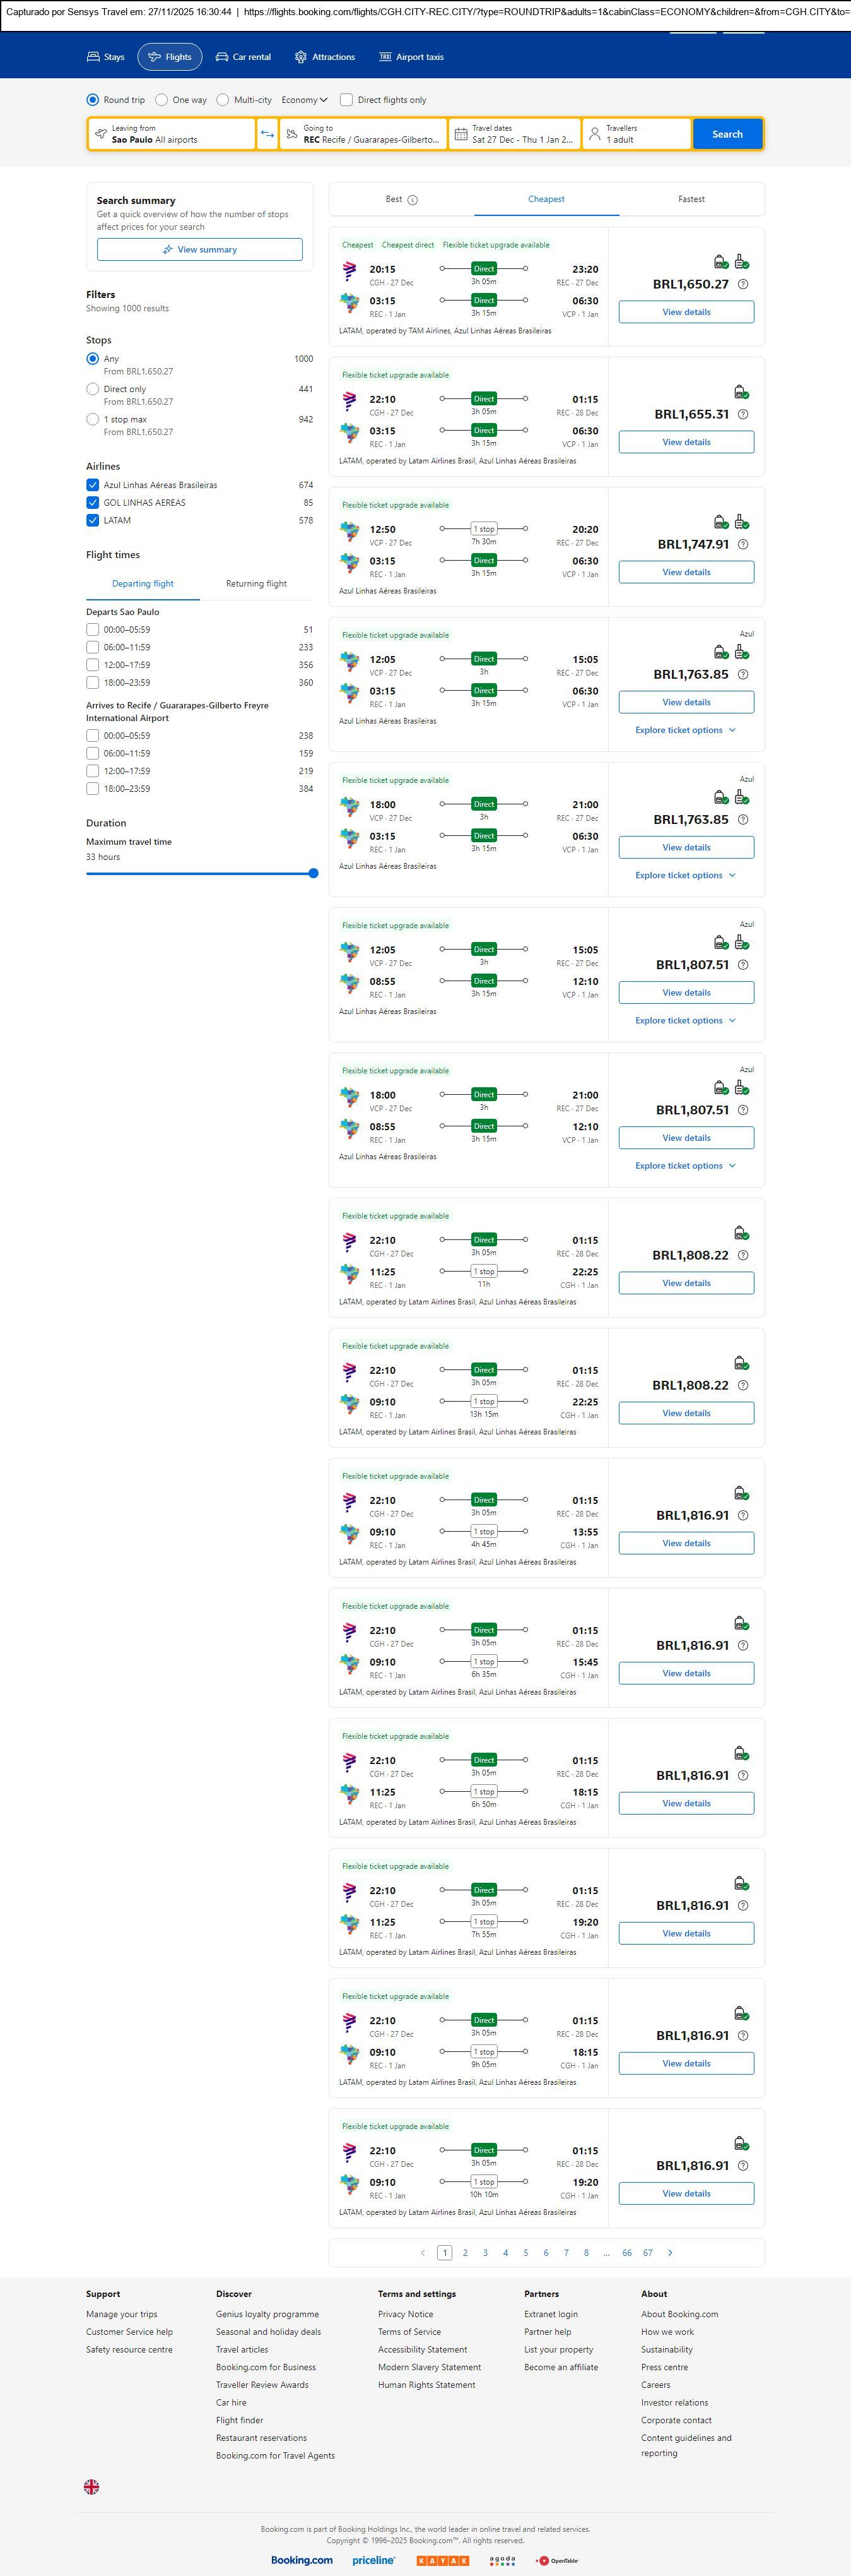This screenshot has width=851, height=2576.
Task: Select the One way radio button
Action: 161,100
